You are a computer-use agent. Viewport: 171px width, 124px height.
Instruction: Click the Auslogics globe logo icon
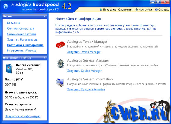click(5, 6)
